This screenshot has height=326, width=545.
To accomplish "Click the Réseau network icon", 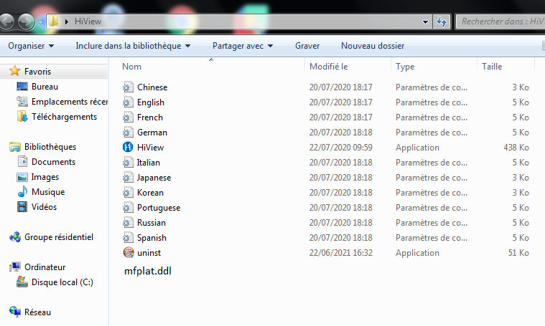I will click(14, 312).
